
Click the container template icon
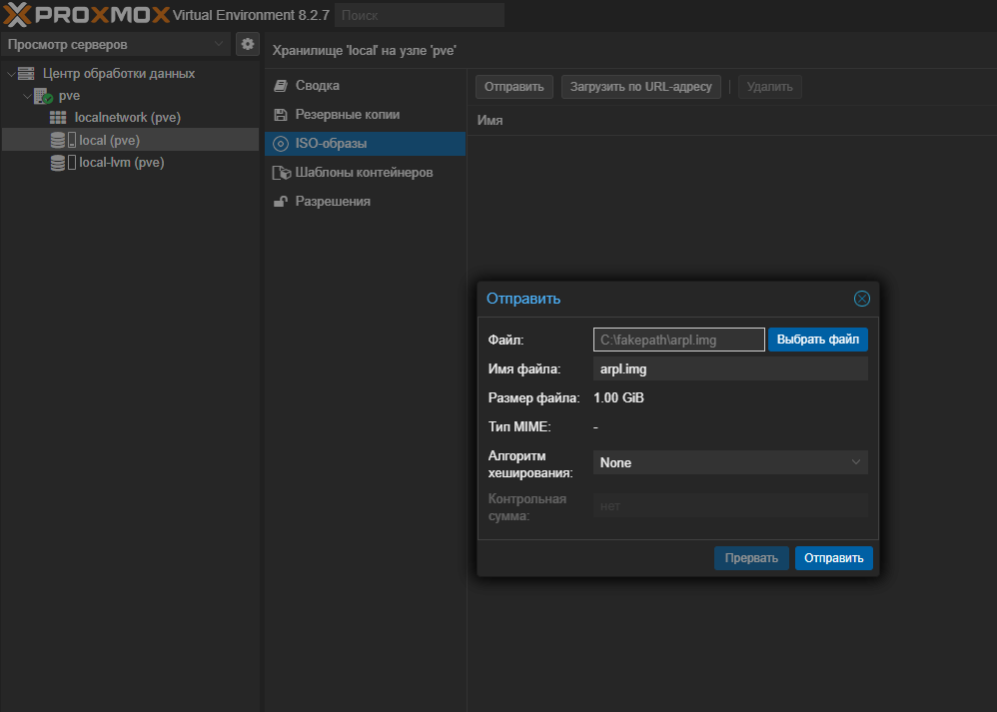(x=282, y=173)
